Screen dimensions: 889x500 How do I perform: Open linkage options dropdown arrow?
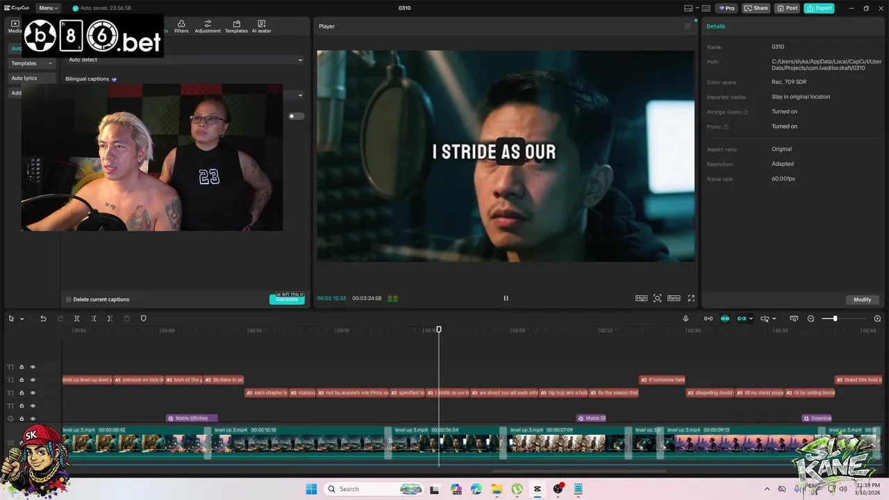click(x=751, y=319)
